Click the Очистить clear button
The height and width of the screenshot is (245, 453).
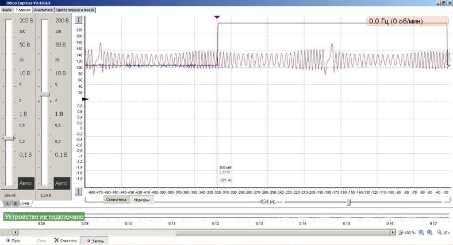click(66, 241)
